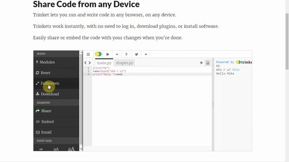The height and width of the screenshot is (162, 289).
Task: Open the dropdown arrow next to the Twitter icon
Action: pyautogui.click(x=146, y=54)
